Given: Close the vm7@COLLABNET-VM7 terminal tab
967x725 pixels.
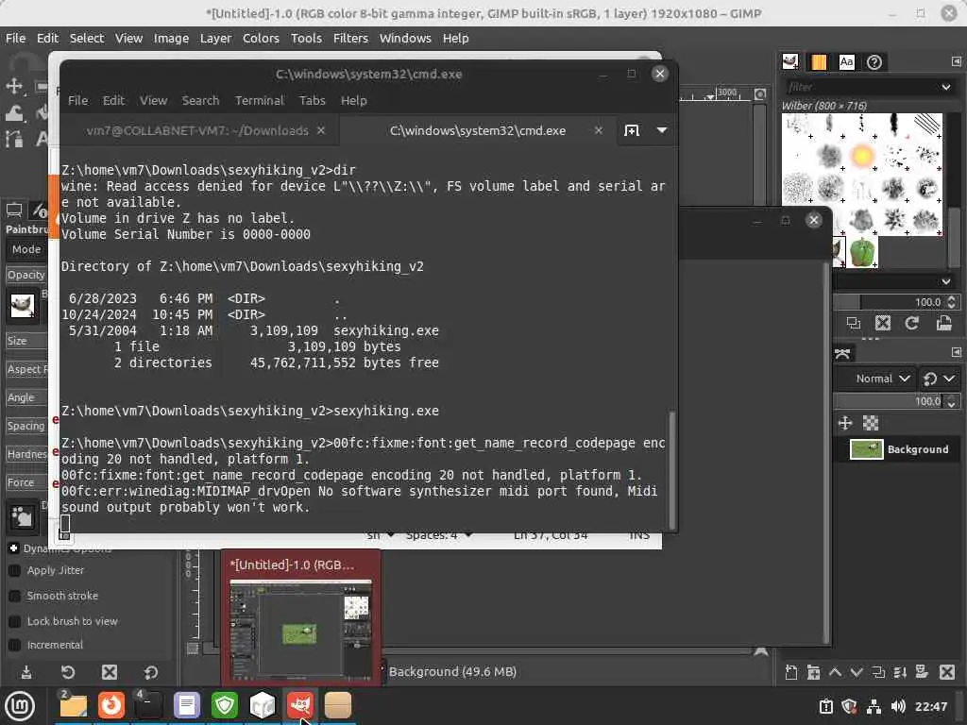Looking at the screenshot, I should (x=321, y=130).
